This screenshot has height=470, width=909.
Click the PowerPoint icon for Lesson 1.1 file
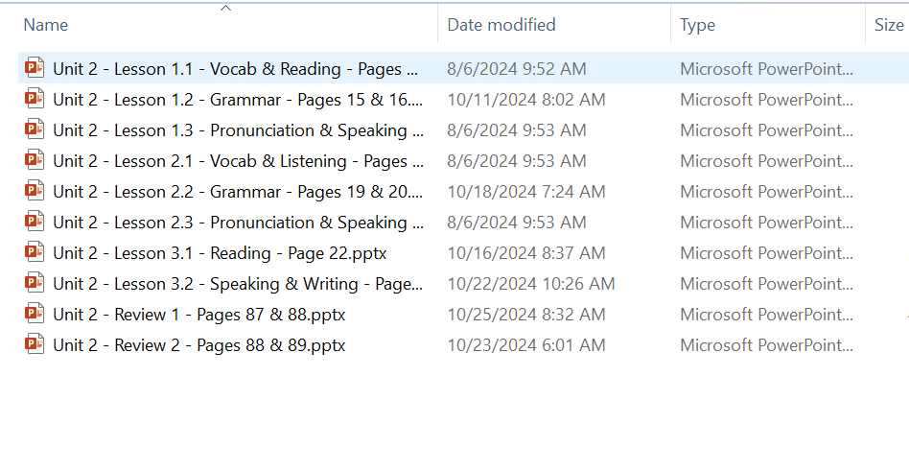pos(35,68)
